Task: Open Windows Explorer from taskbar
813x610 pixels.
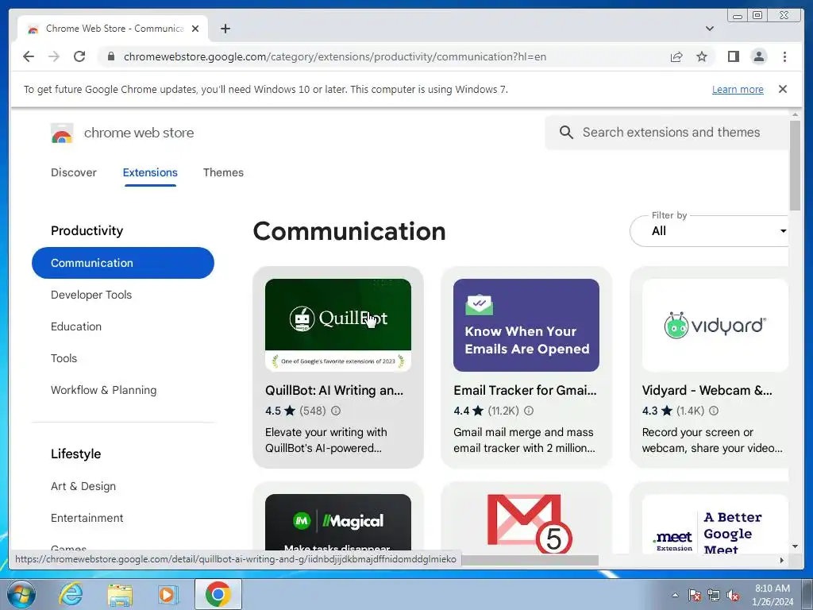Action: (120, 594)
